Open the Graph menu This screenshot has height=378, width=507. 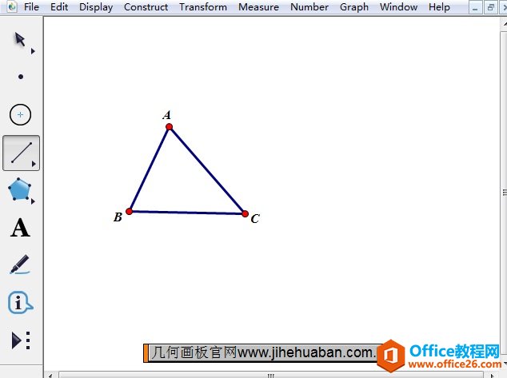pos(354,6)
